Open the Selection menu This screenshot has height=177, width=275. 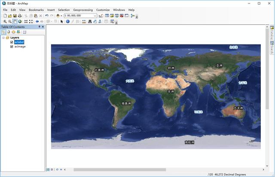[x=64, y=10]
